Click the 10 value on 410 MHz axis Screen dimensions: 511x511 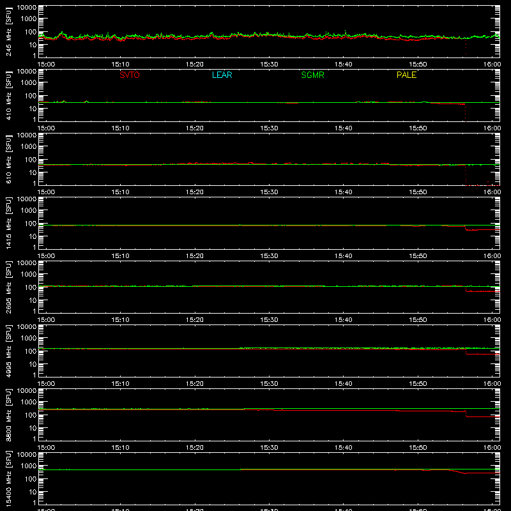(x=33, y=109)
